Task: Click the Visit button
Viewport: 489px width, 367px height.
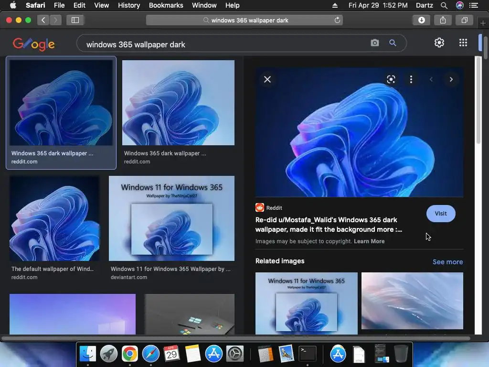Action: (x=441, y=214)
